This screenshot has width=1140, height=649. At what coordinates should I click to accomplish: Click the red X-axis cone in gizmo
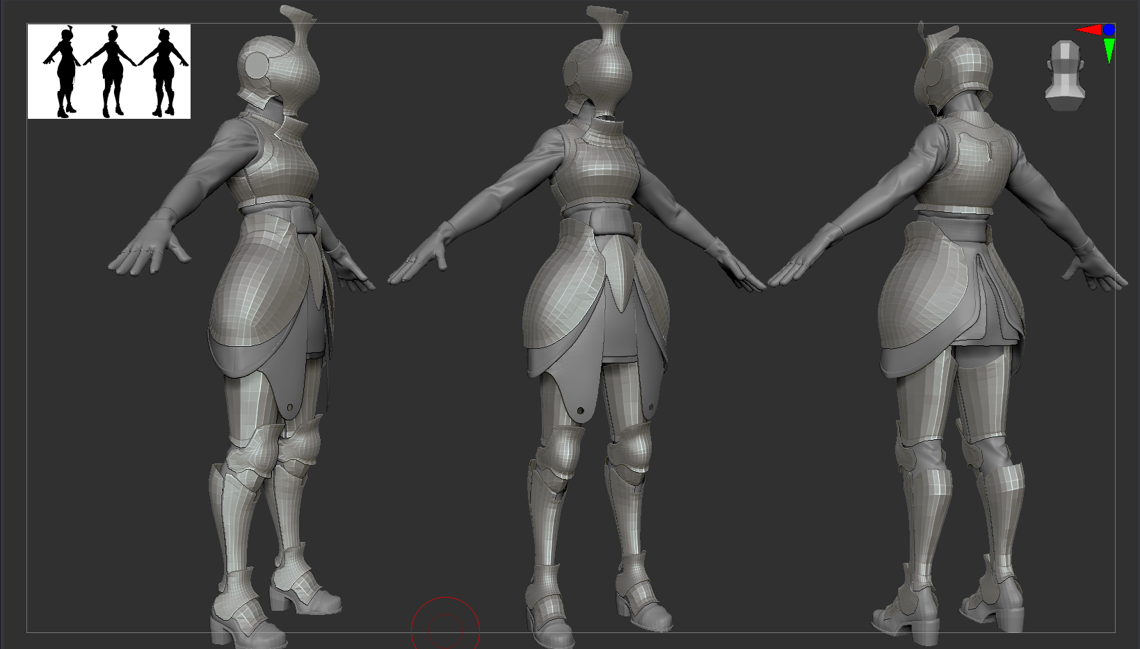[1088, 30]
